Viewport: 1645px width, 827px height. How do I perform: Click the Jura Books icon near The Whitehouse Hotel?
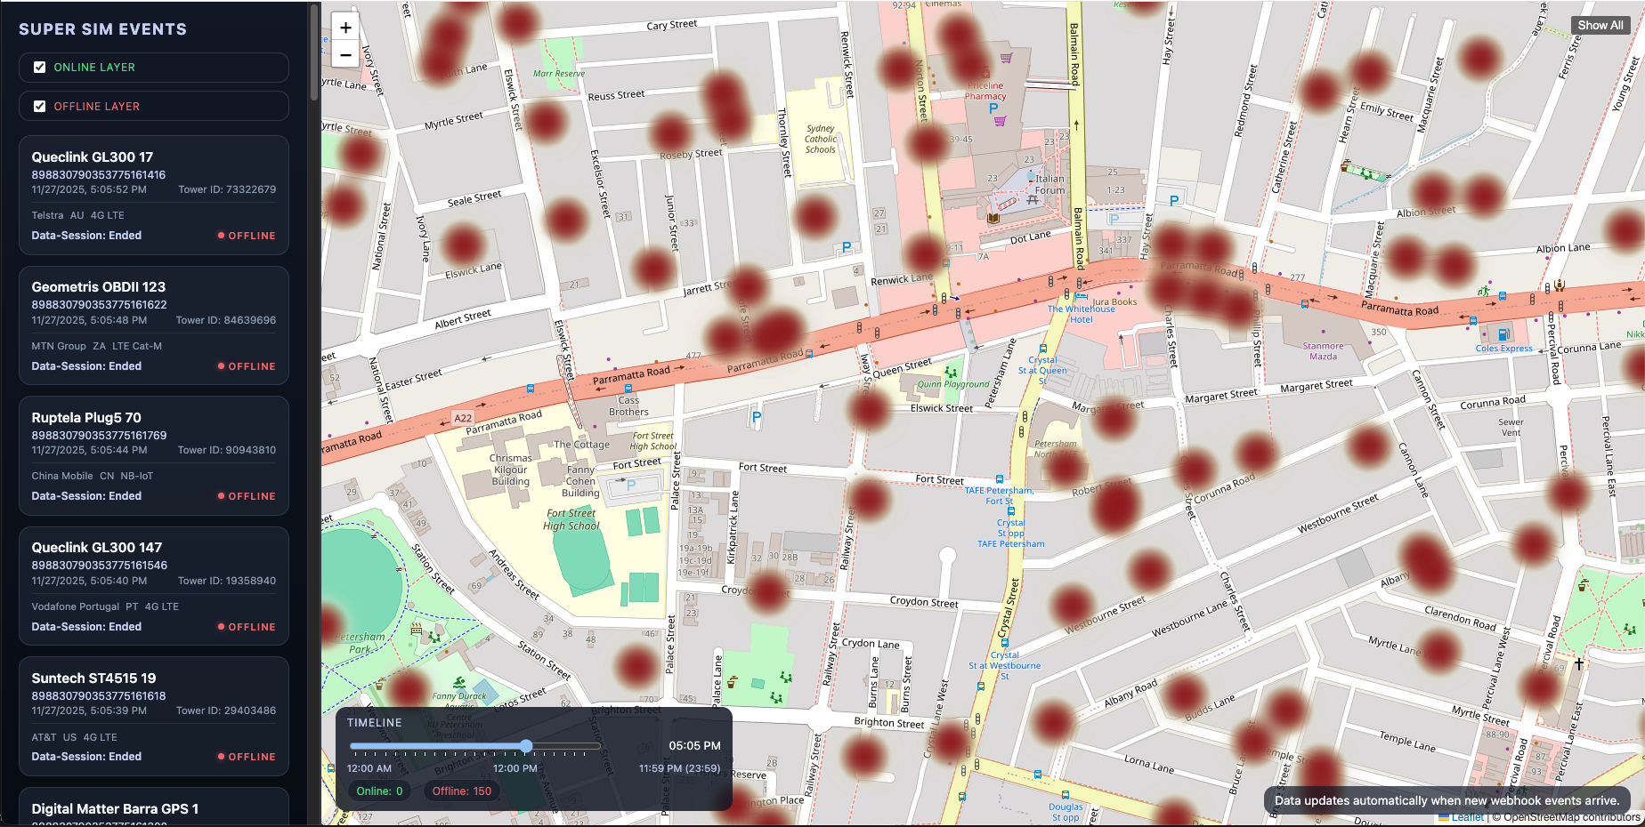[1081, 296]
